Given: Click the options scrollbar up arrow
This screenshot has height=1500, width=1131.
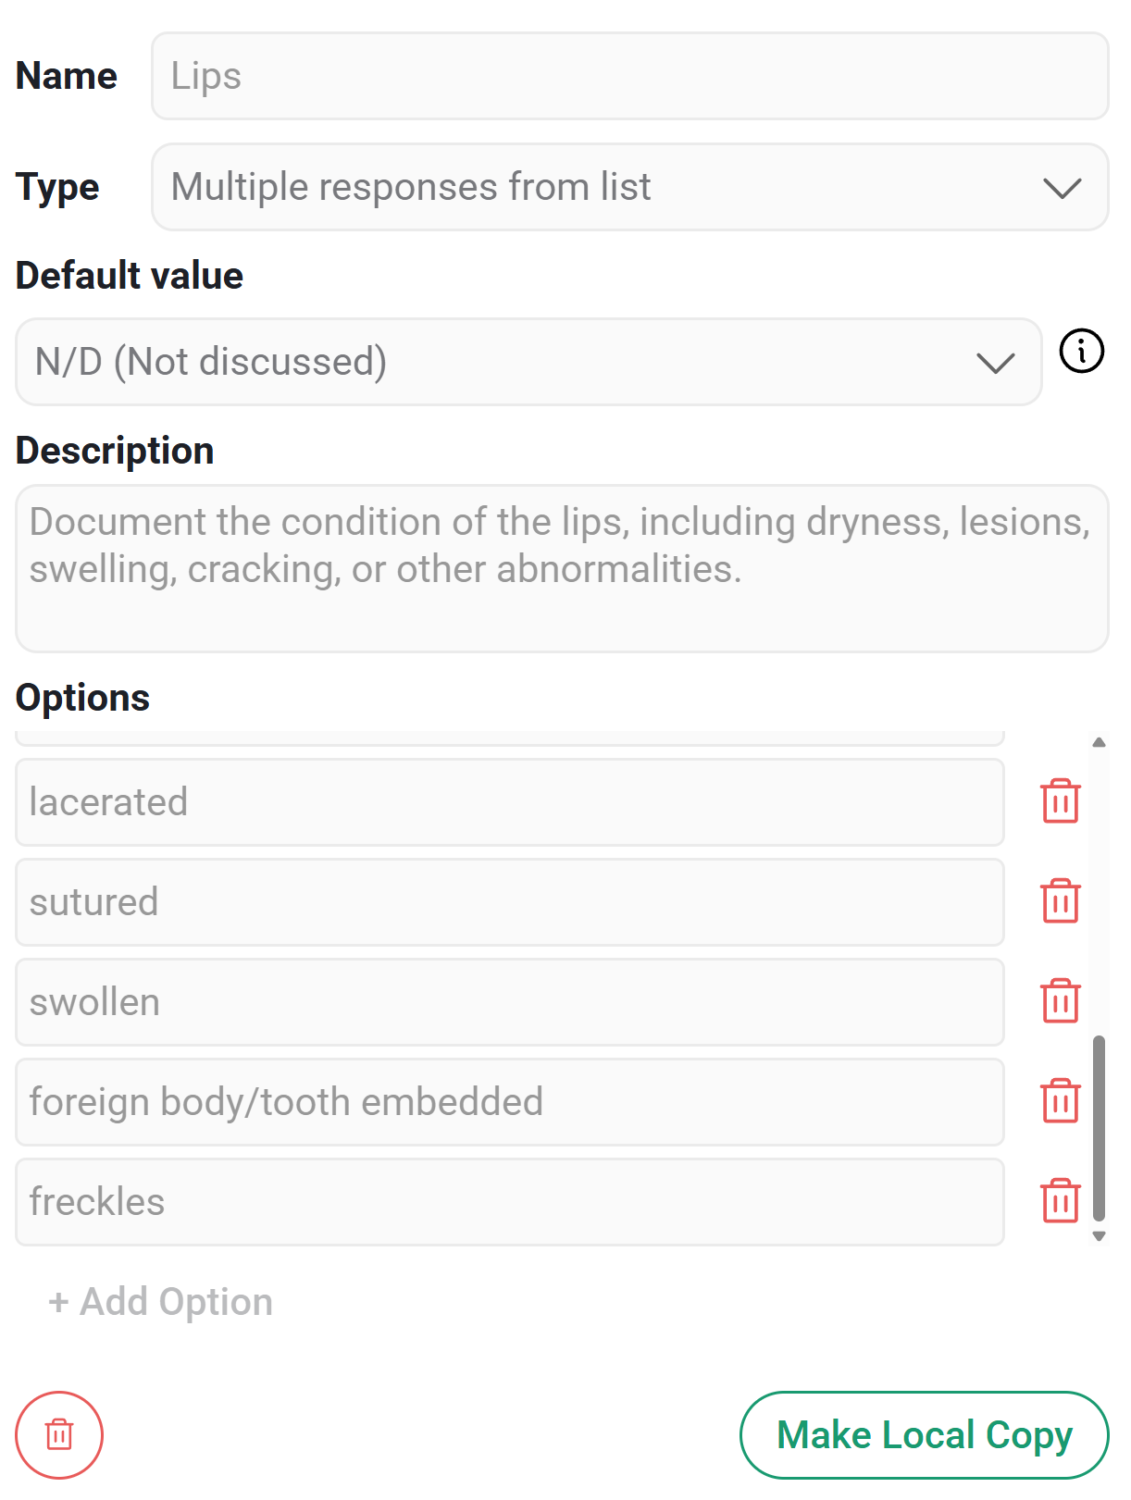Looking at the screenshot, I should point(1099,742).
